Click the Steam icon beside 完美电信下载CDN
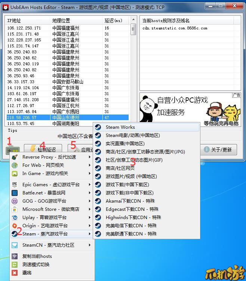 [x=98, y=226]
